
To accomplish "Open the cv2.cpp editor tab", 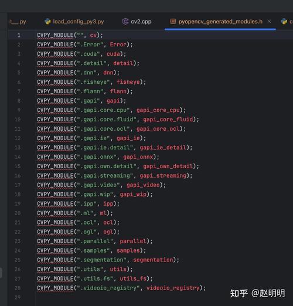I will pos(137,22).
